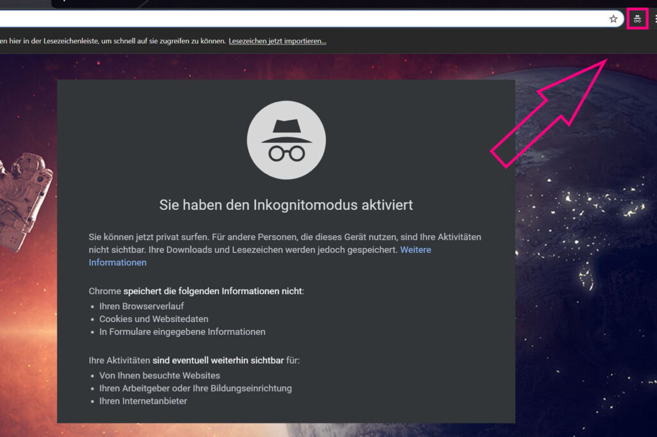This screenshot has height=437, width=657.
Task: Click 'In Formulare eingegebene Informationen' item
Action: [x=182, y=331]
